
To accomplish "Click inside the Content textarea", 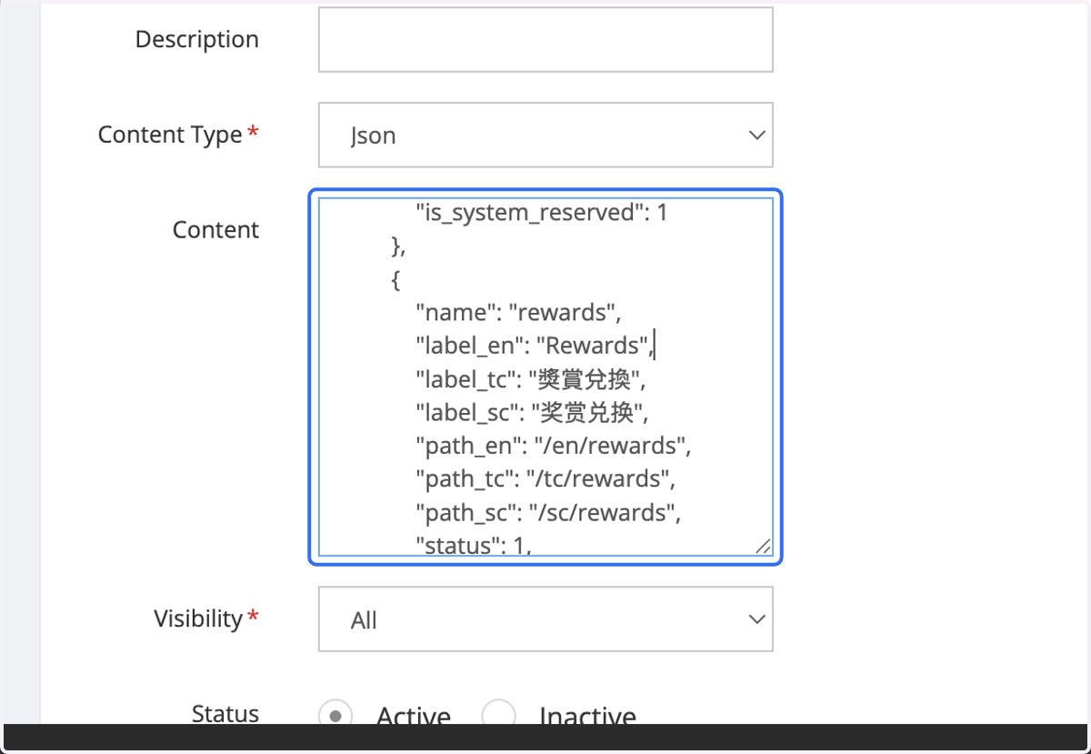I will coord(545,377).
